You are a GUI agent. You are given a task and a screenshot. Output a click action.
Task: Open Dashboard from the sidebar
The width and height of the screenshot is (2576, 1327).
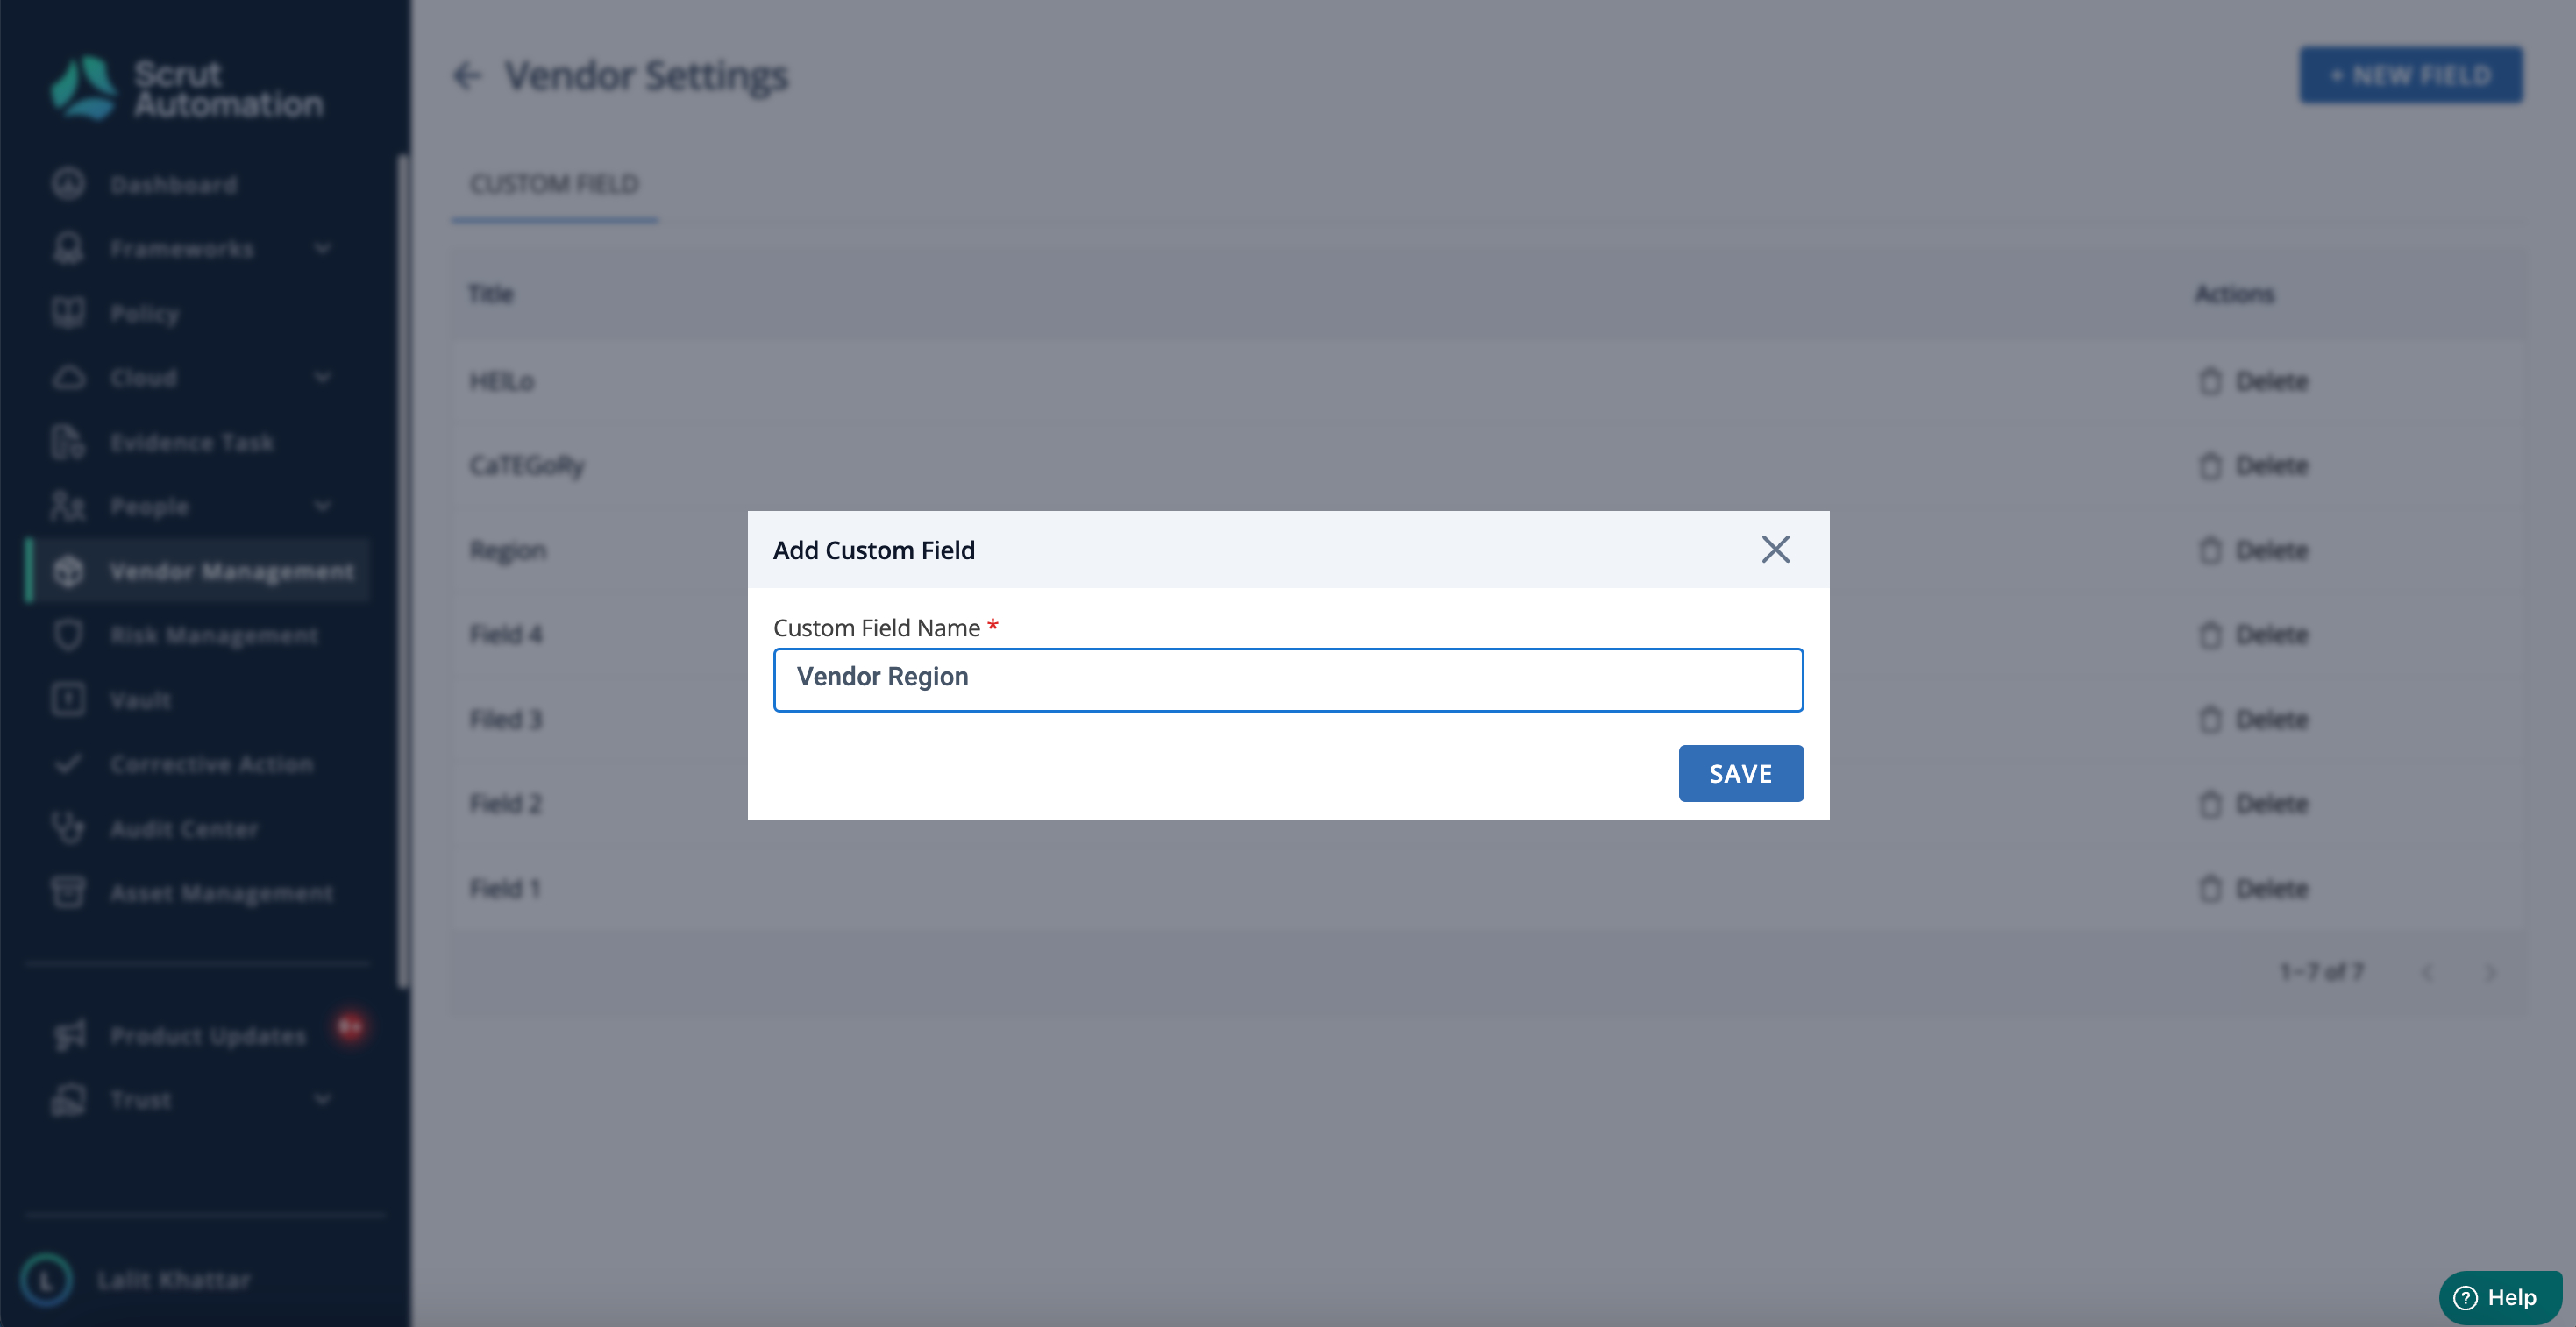[x=174, y=185]
